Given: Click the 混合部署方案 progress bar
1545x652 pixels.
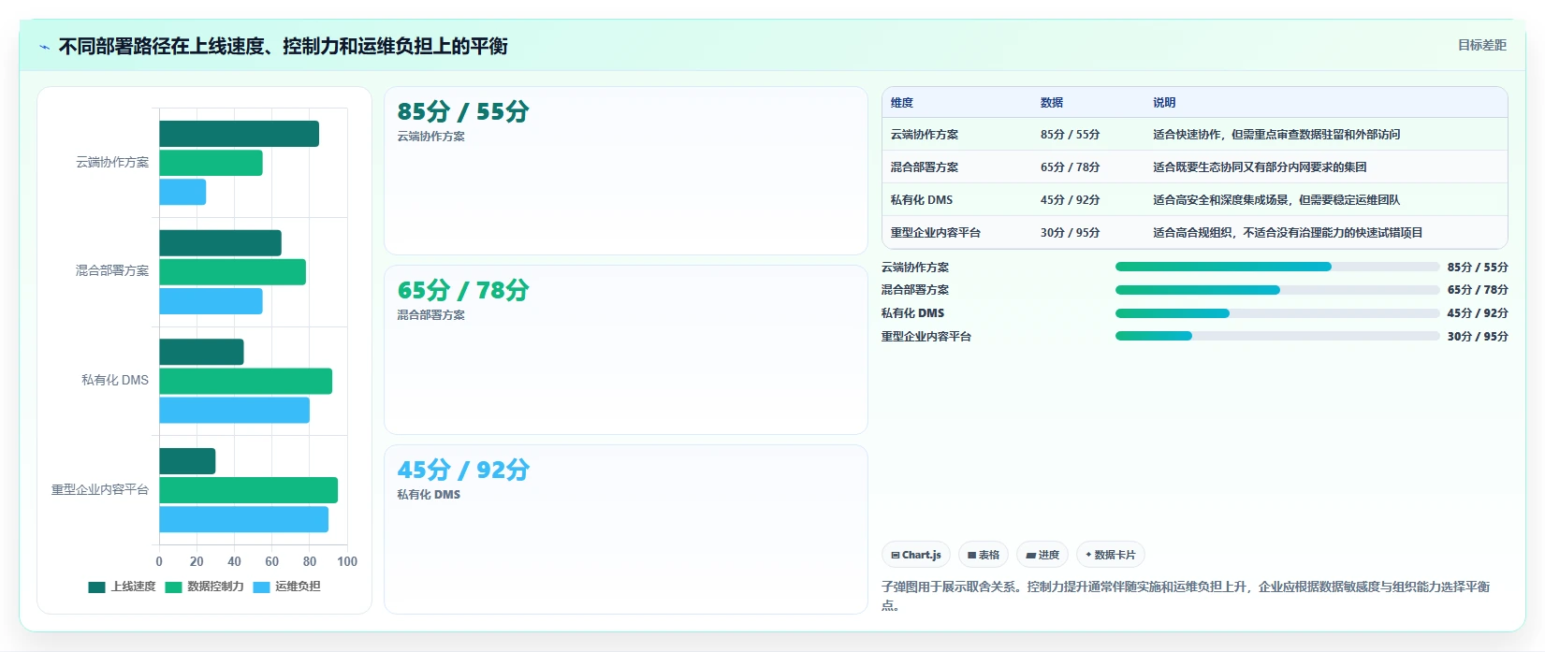Looking at the screenshot, I should (x=1277, y=290).
